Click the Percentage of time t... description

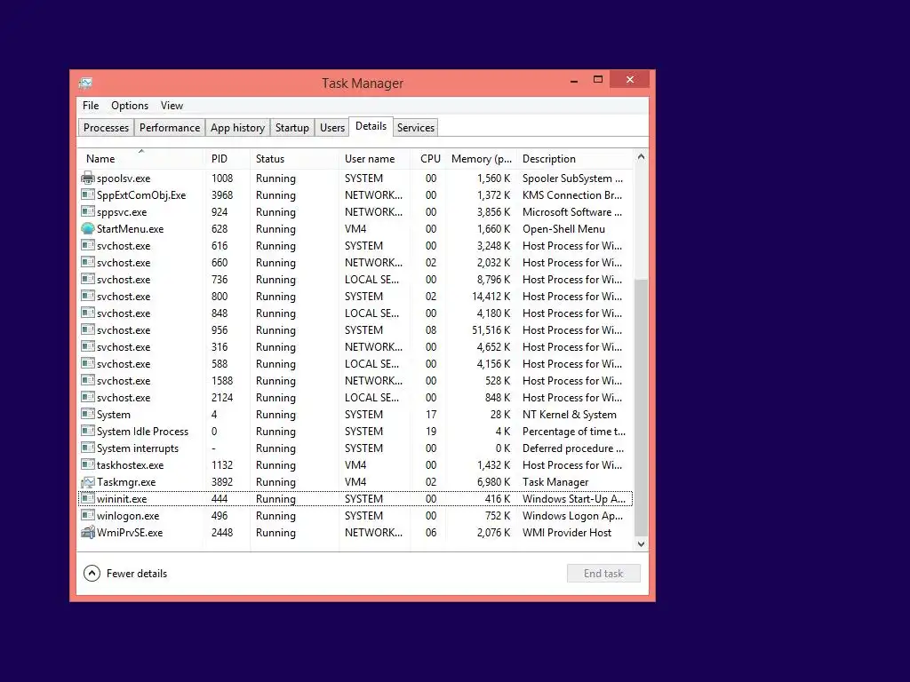pos(574,432)
